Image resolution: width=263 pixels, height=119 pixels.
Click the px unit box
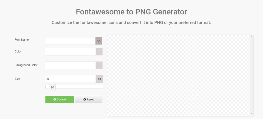[x=99, y=79]
